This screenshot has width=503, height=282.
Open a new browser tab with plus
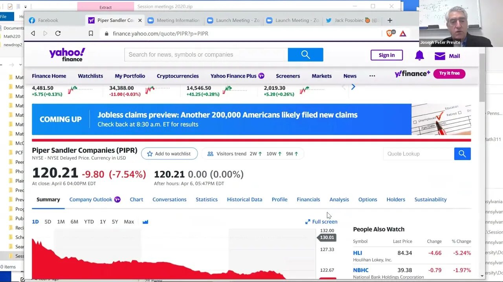pos(390,20)
